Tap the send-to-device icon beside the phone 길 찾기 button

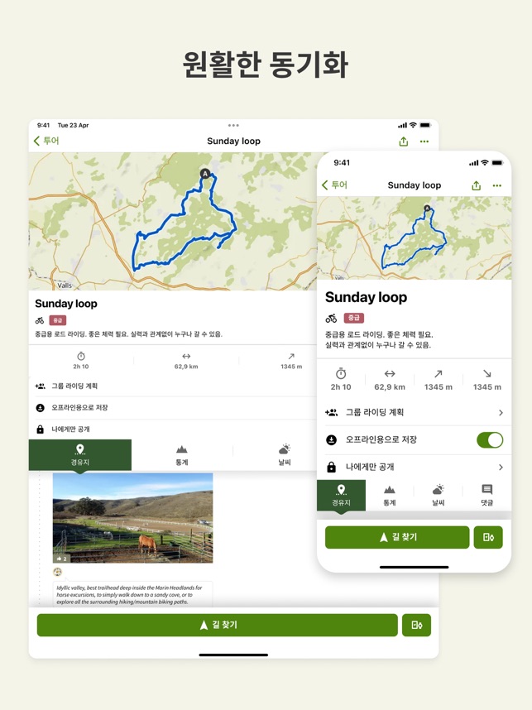(488, 538)
